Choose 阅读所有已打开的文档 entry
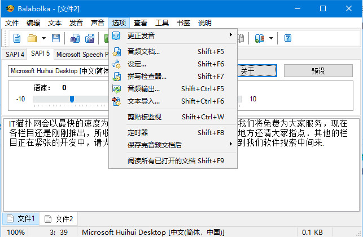This screenshot has height=237, width=363. [x=173, y=161]
